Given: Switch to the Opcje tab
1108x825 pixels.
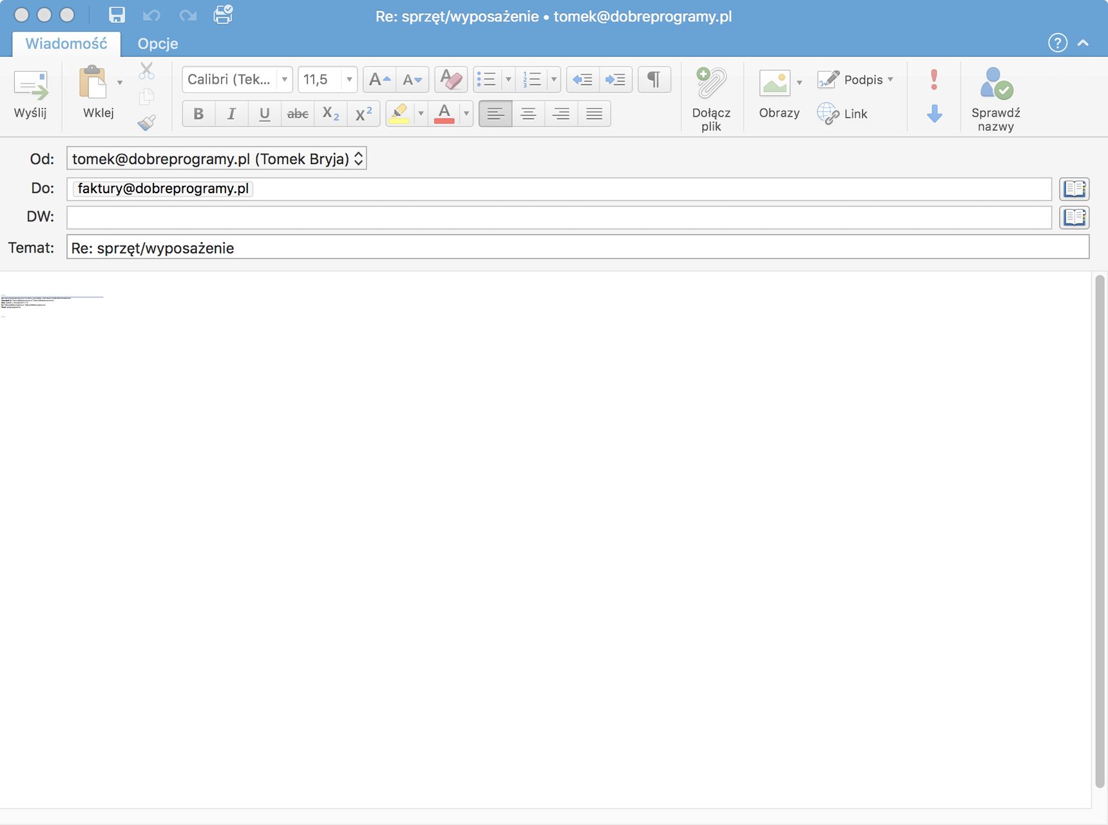Looking at the screenshot, I should pos(158,44).
